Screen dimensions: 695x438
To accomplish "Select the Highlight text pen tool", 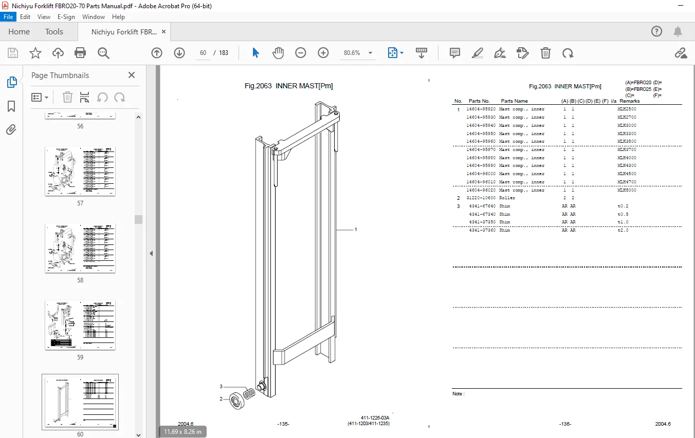I will [478, 53].
